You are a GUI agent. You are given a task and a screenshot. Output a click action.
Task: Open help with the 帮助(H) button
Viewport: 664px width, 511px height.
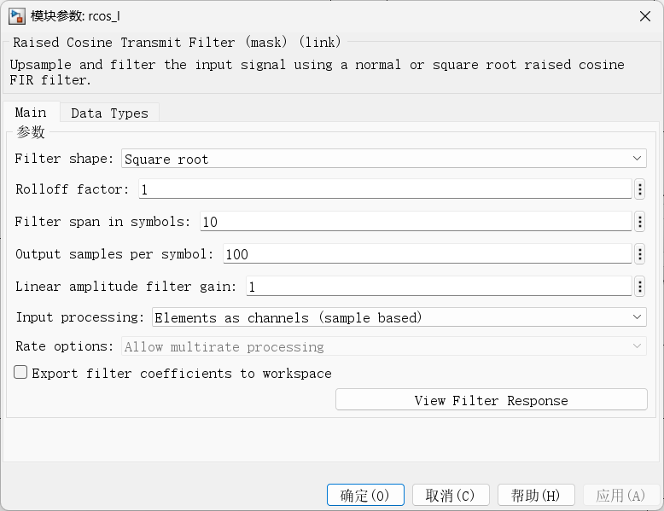(536, 496)
